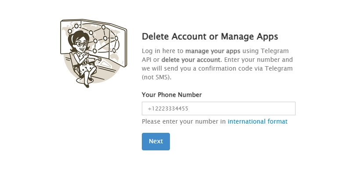Click the woman's polka-dot dress
Image resolution: width=357 pixels, height=192 pixels.
86,66
